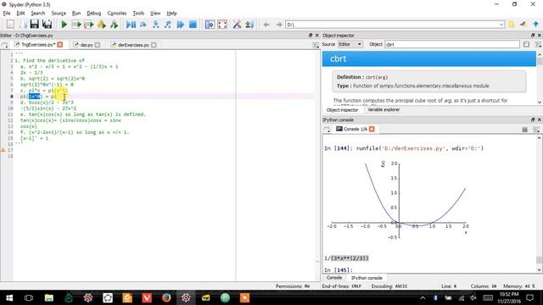This screenshot has height=305, width=543.
Task: Click the debugger Step return icon
Action: pyautogui.click(x=168, y=25)
